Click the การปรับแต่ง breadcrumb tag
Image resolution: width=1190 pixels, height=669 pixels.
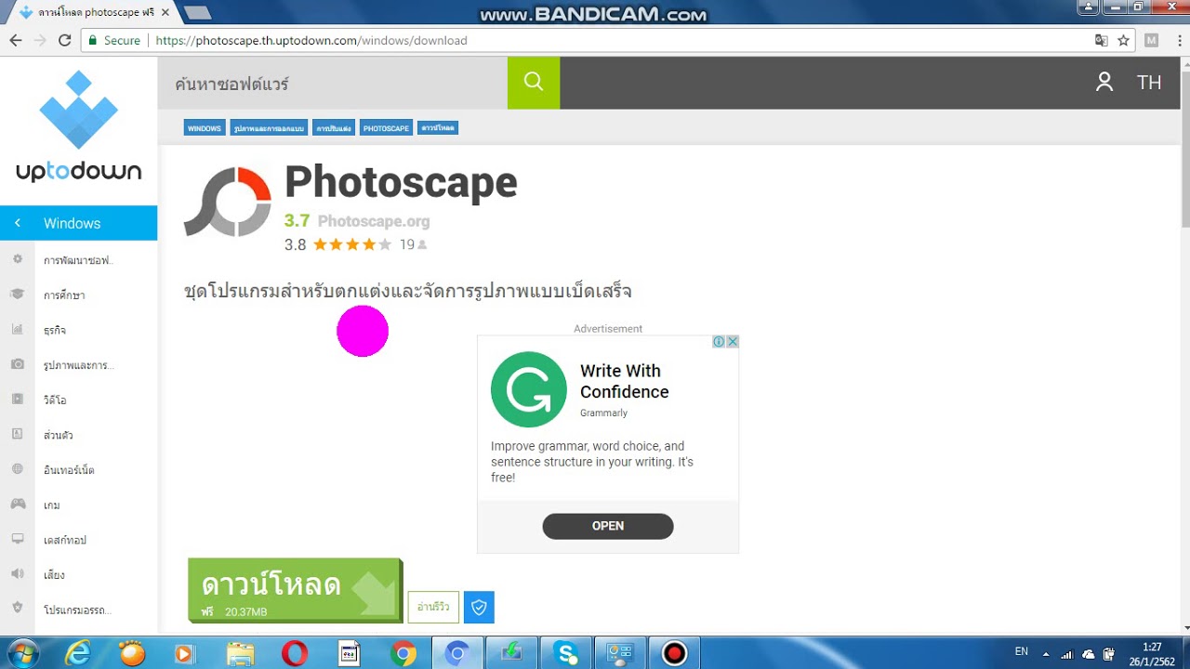(x=334, y=128)
